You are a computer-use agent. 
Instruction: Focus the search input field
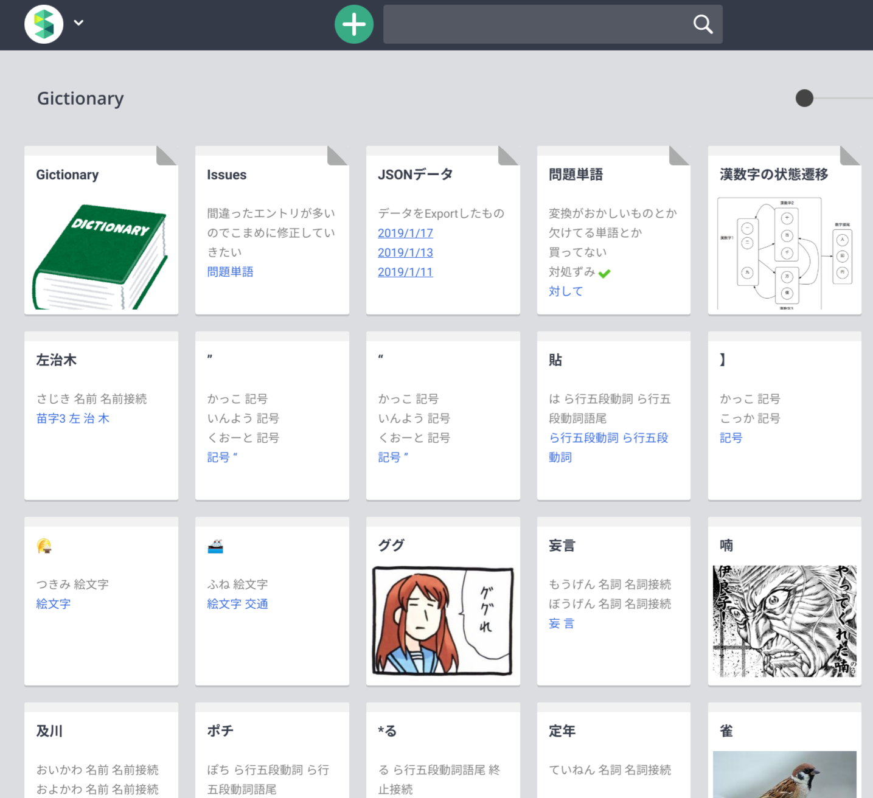553,24
